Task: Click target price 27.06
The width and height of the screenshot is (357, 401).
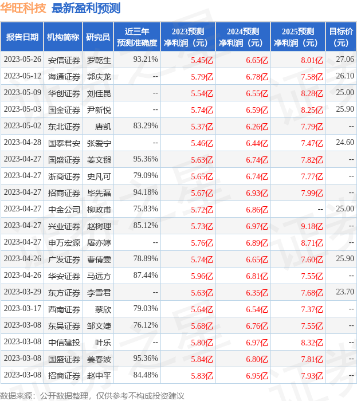Action: click(345, 60)
